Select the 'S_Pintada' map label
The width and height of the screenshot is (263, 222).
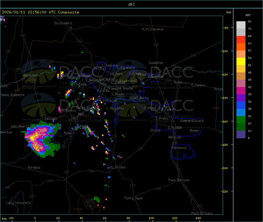coord(78,84)
